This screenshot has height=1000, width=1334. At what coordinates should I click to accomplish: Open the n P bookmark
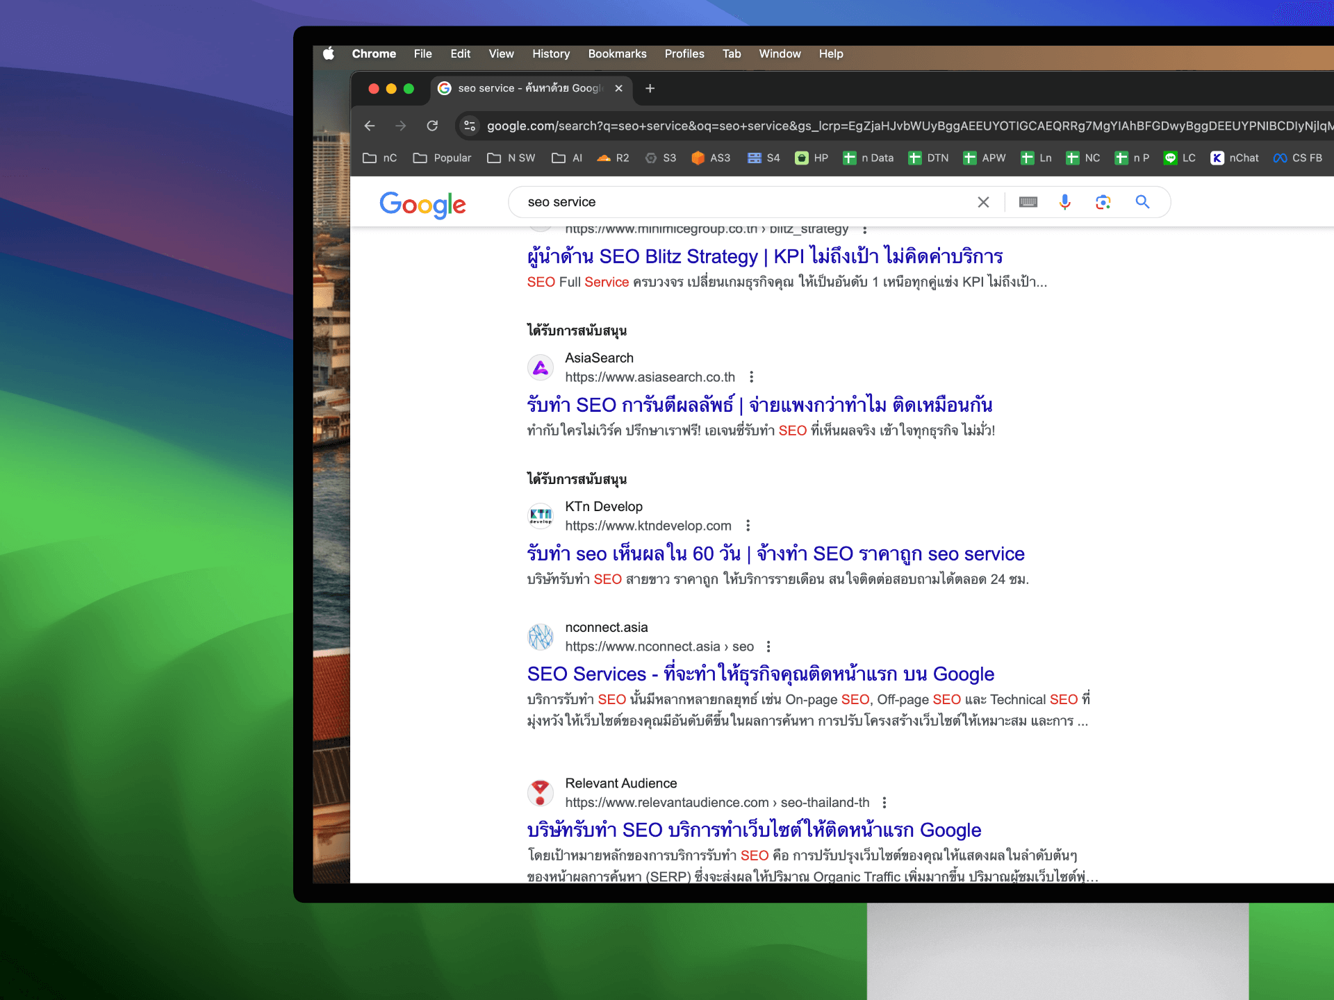pyautogui.click(x=1132, y=158)
